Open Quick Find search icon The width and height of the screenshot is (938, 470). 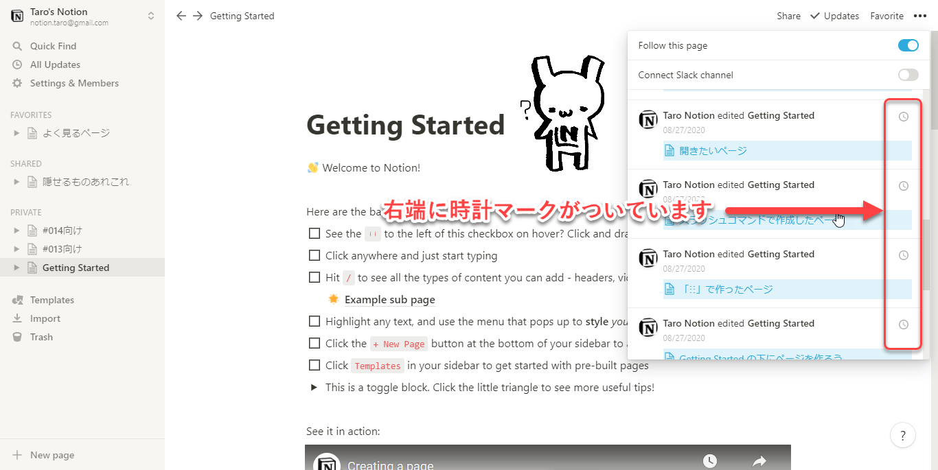(x=17, y=46)
